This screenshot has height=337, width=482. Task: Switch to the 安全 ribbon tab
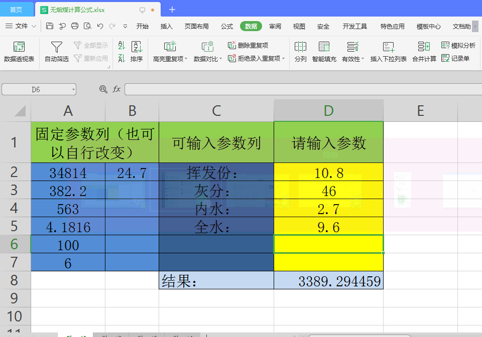coord(323,27)
